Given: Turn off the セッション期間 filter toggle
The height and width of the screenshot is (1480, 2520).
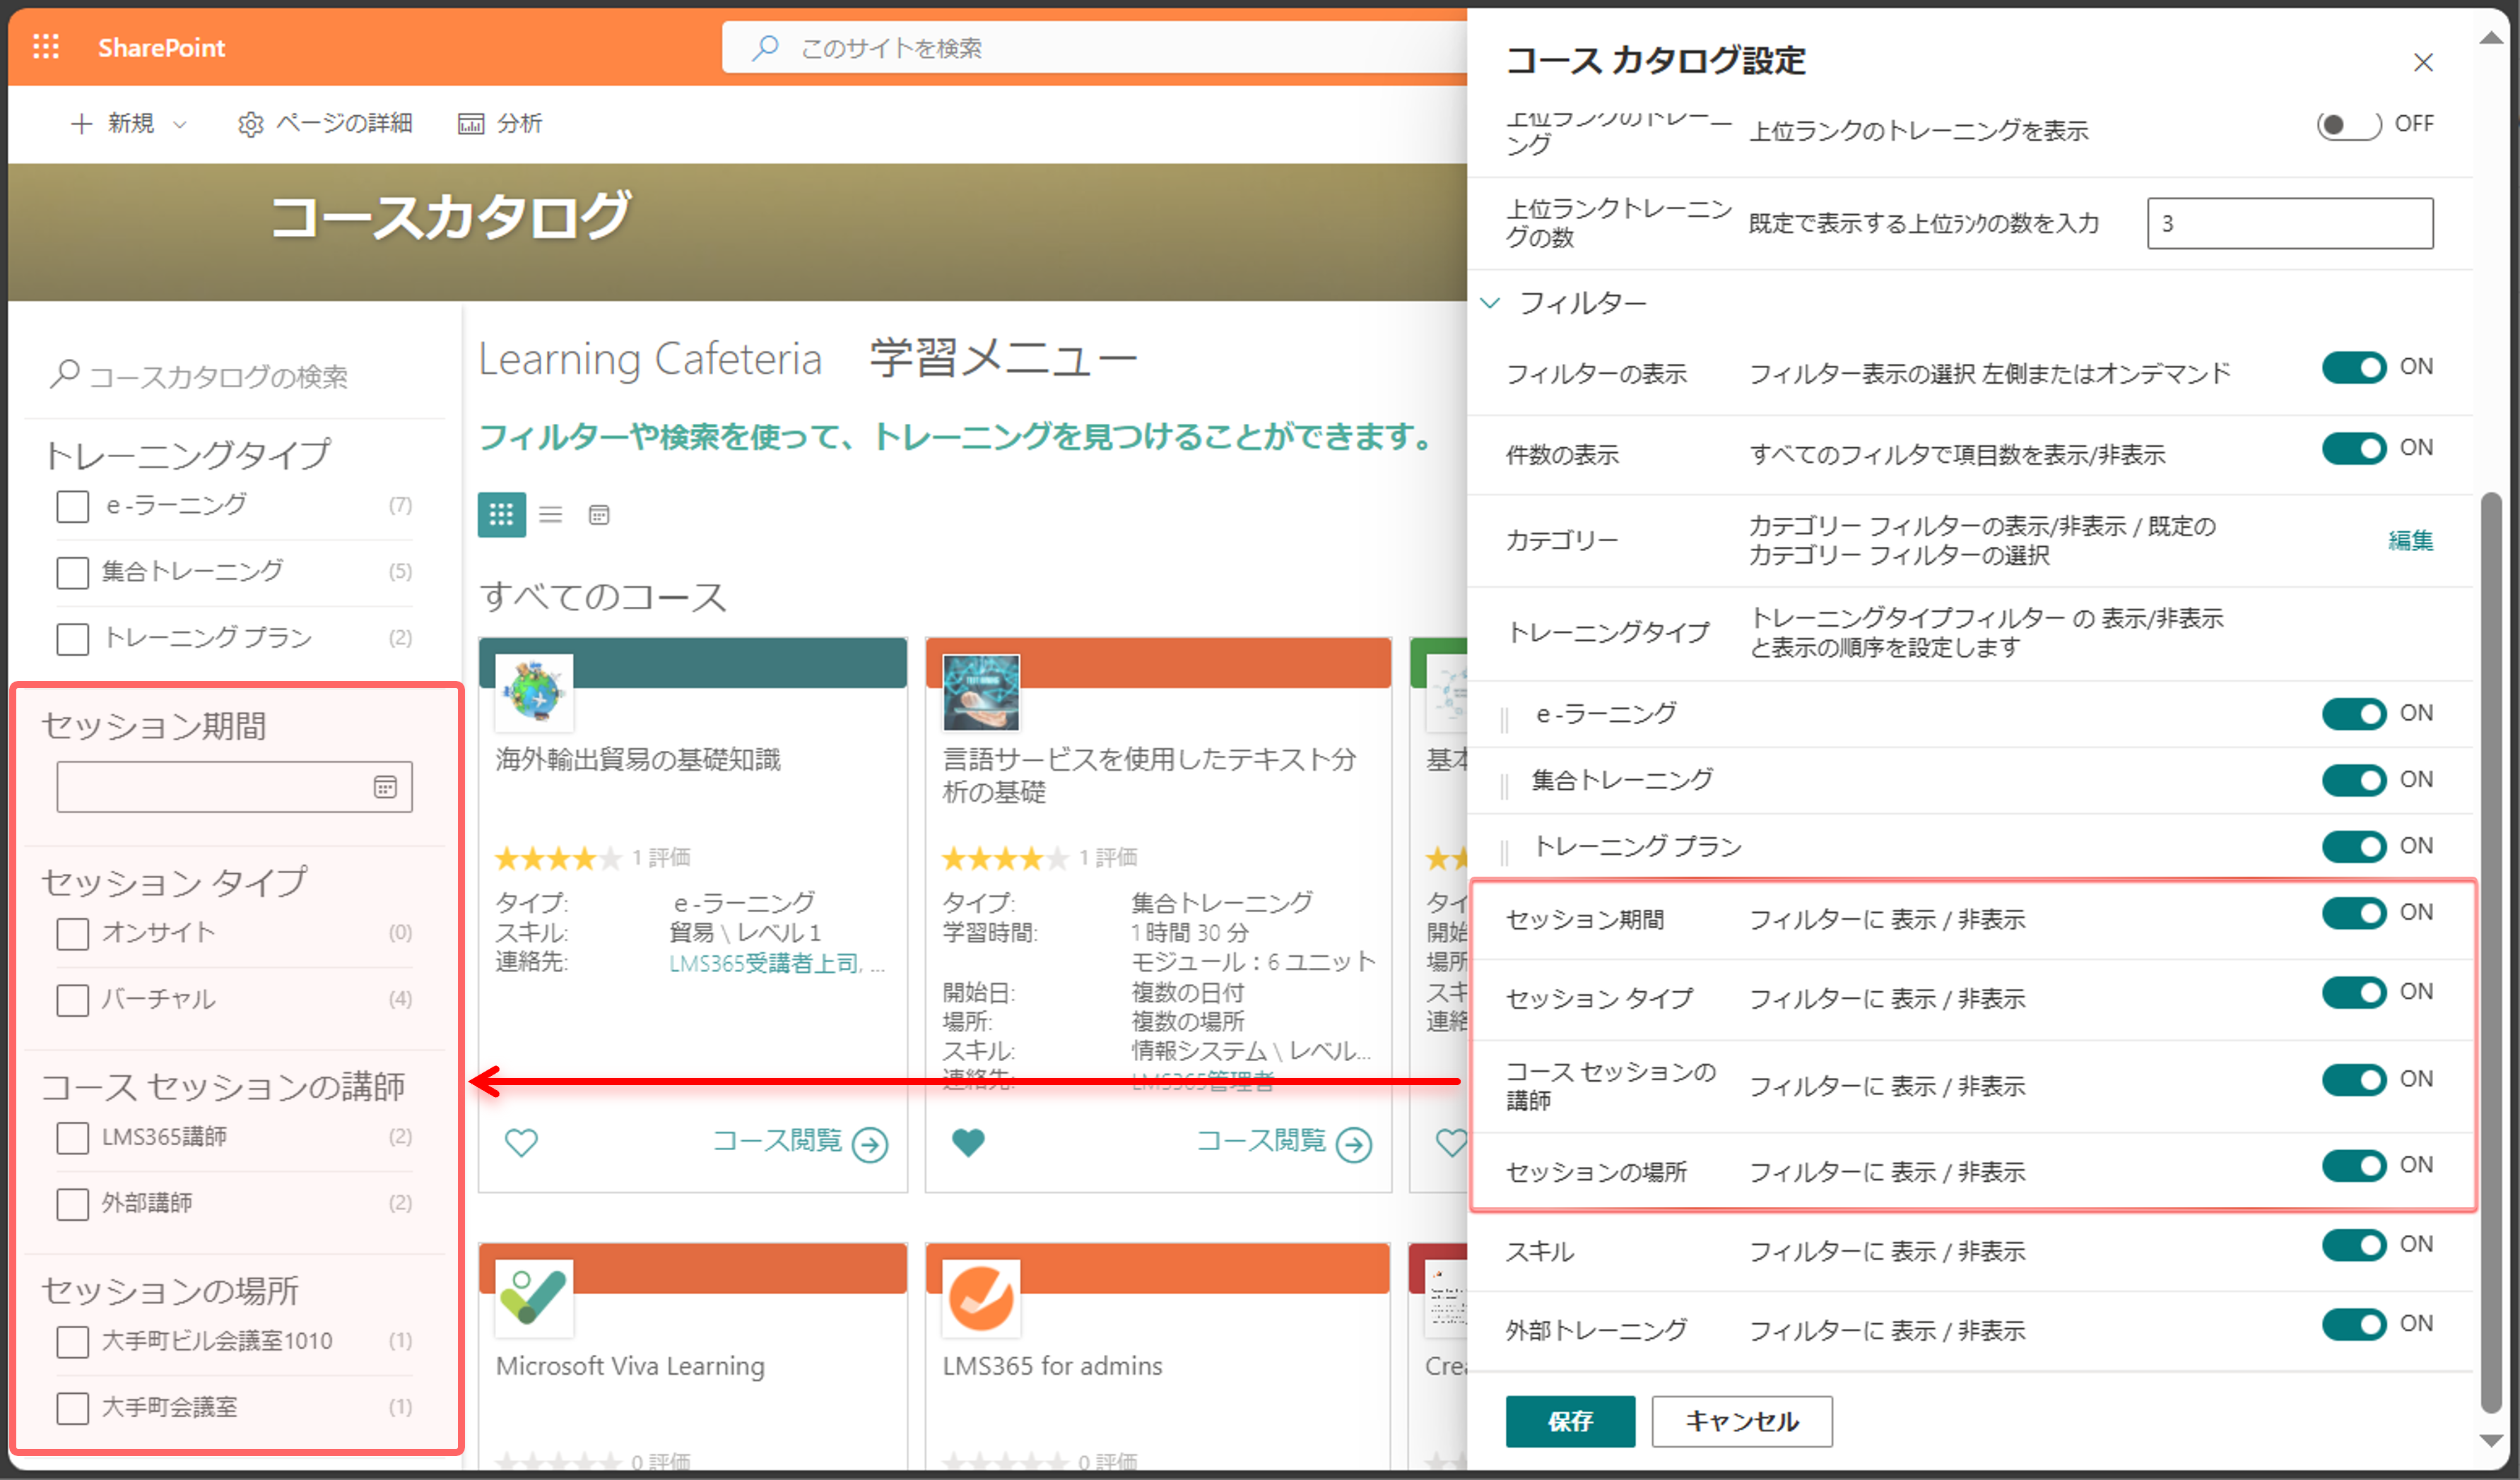Looking at the screenshot, I should [x=2354, y=913].
